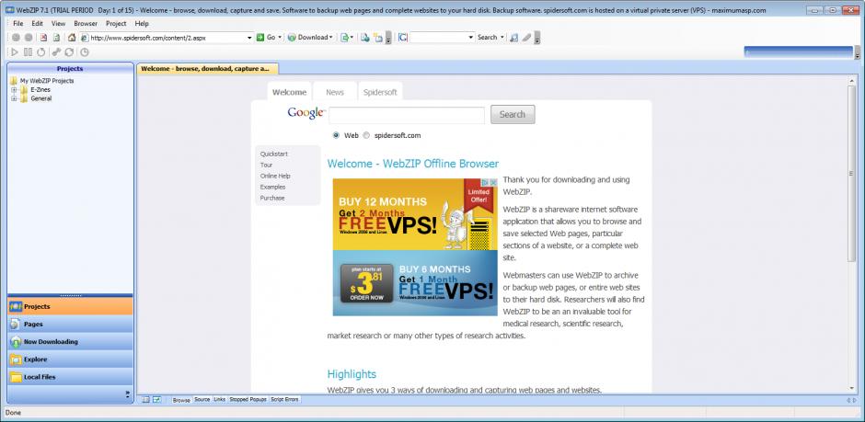This screenshot has width=865, height=422.
Task: Open the Download dropdown arrow
Action: (x=331, y=38)
